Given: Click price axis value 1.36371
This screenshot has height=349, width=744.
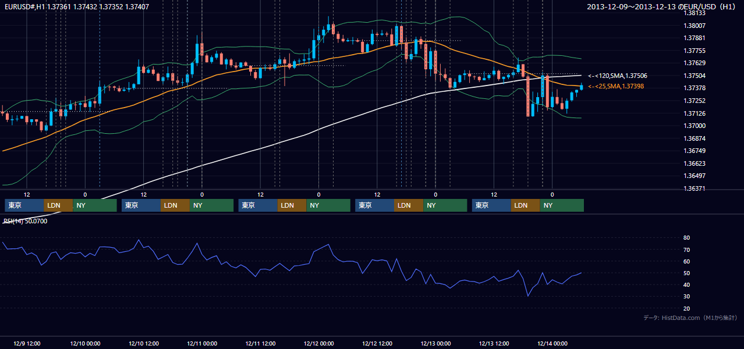Looking at the screenshot, I should 695,188.
